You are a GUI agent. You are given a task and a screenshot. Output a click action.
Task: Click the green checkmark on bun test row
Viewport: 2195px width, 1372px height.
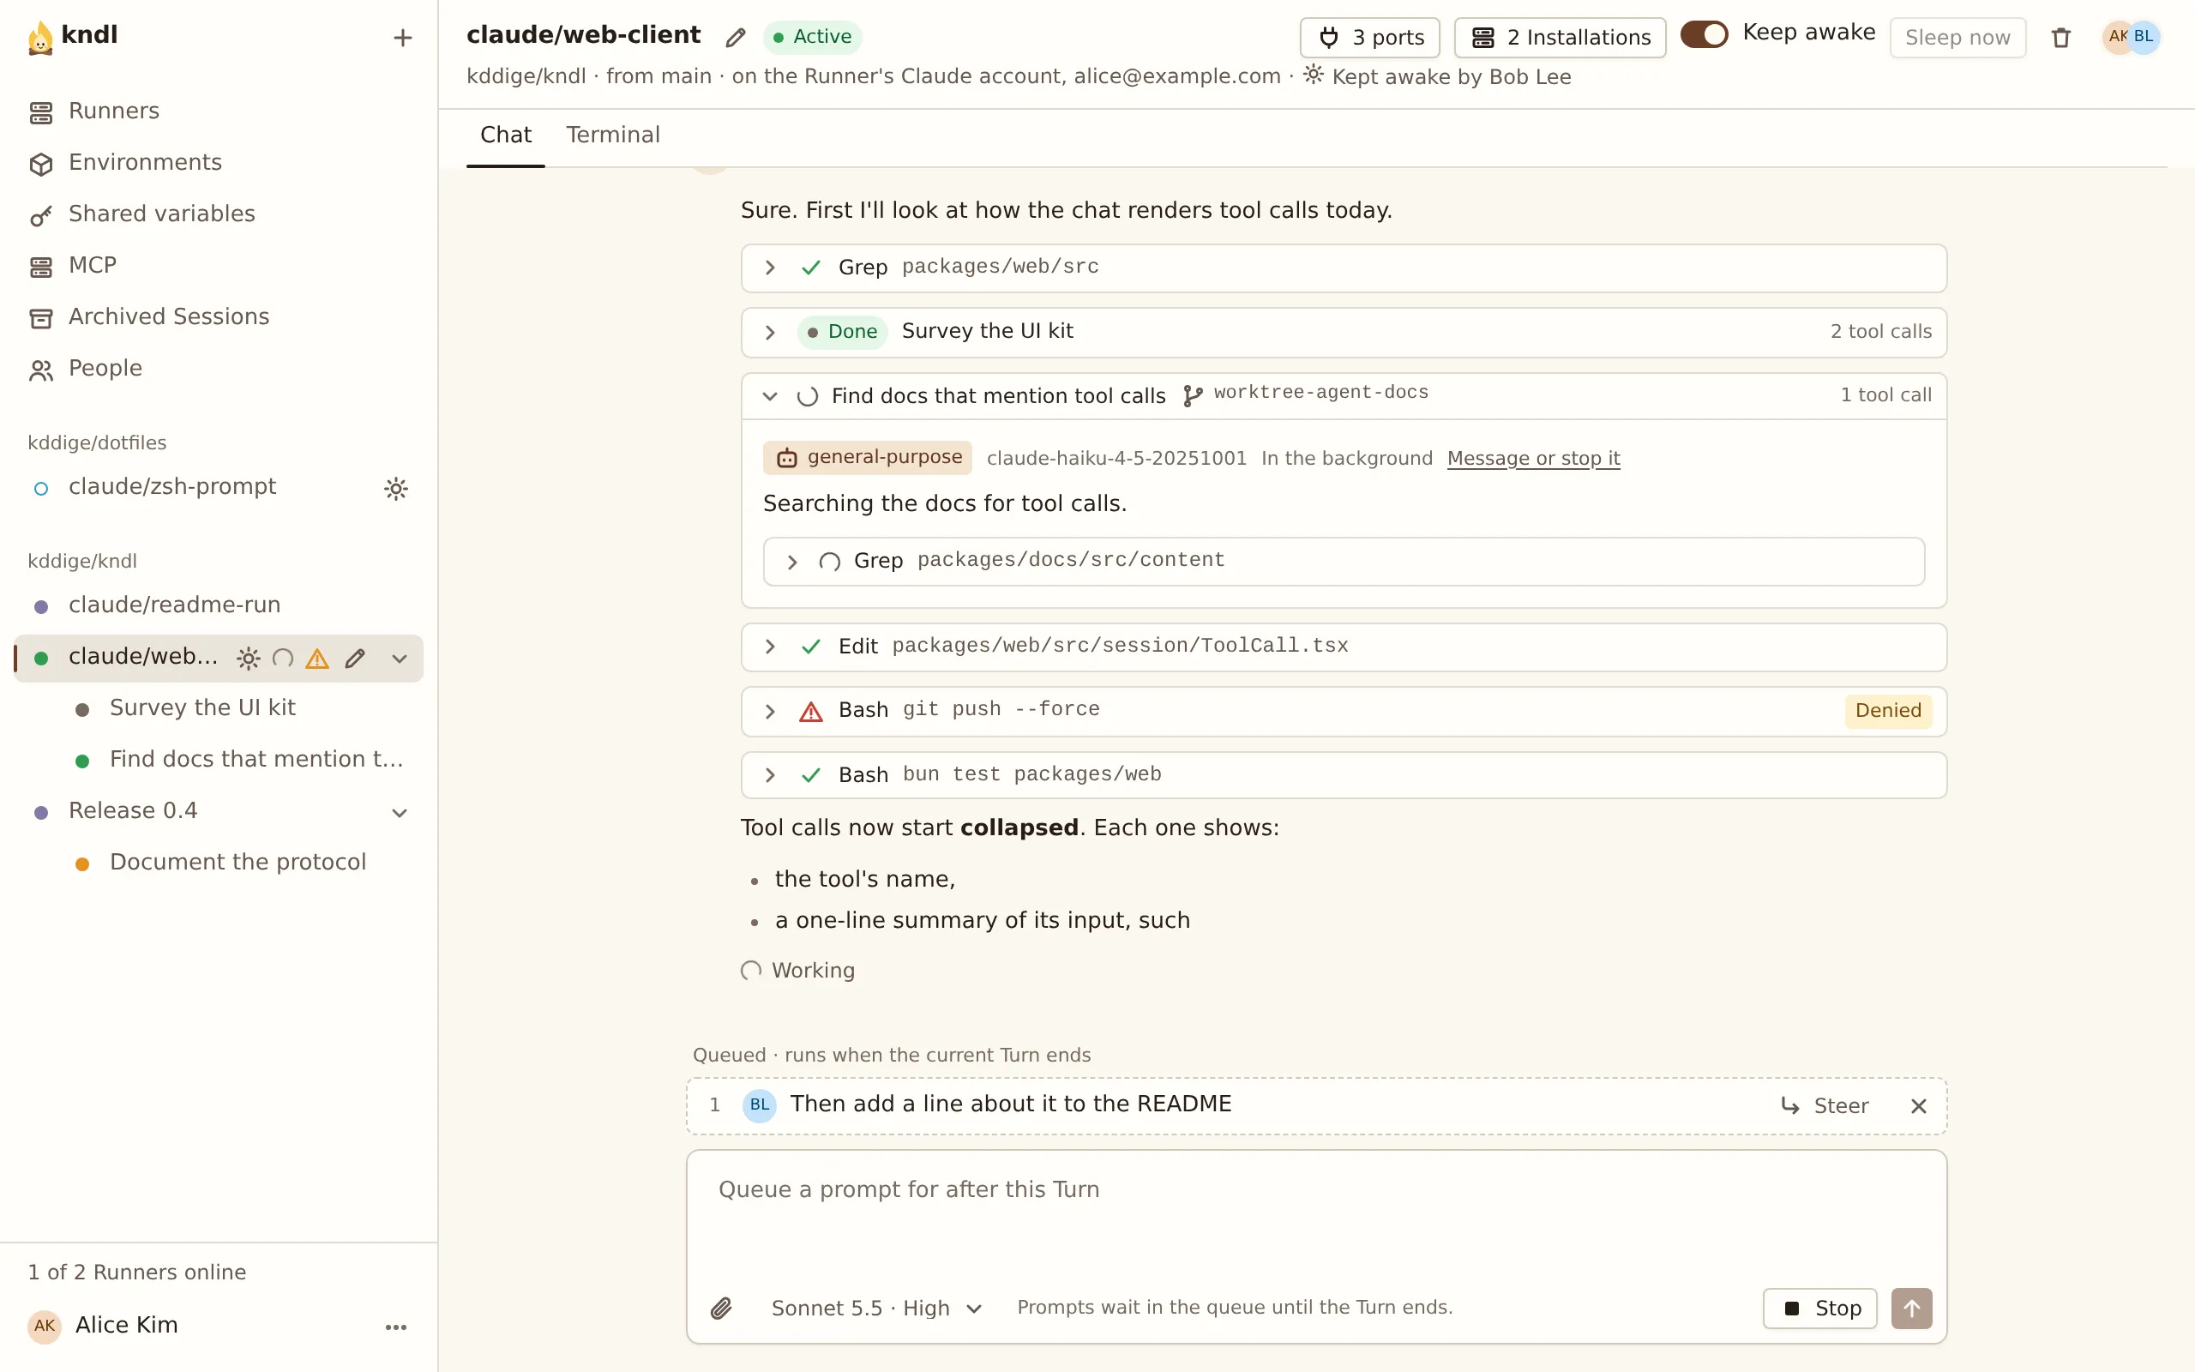click(x=811, y=775)
